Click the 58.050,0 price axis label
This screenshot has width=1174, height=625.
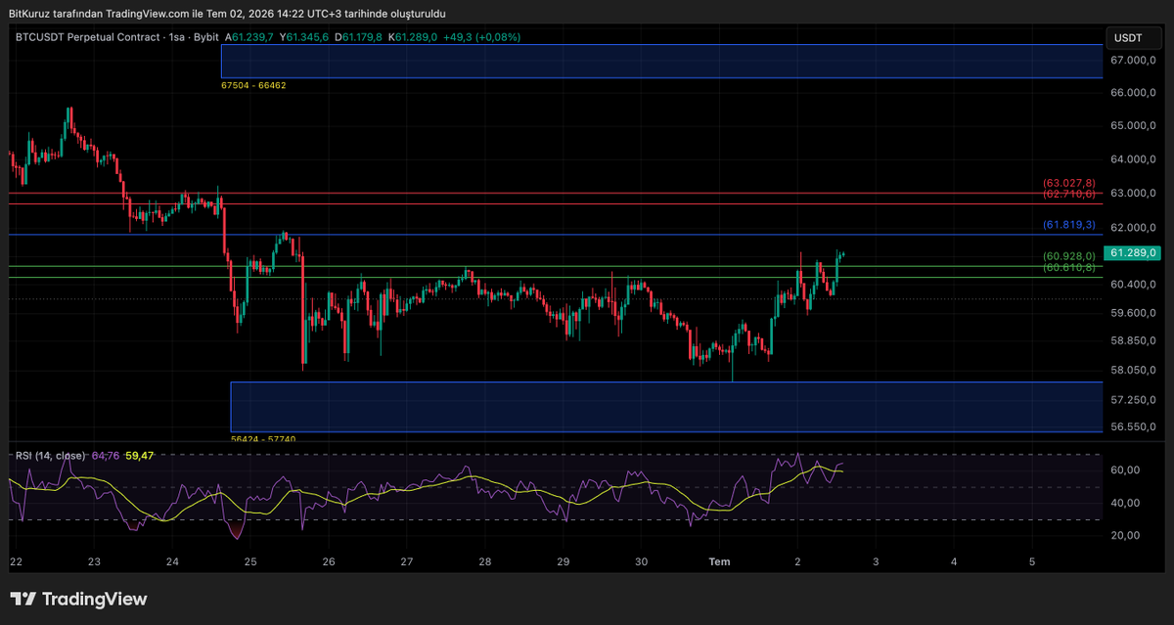1133,371
